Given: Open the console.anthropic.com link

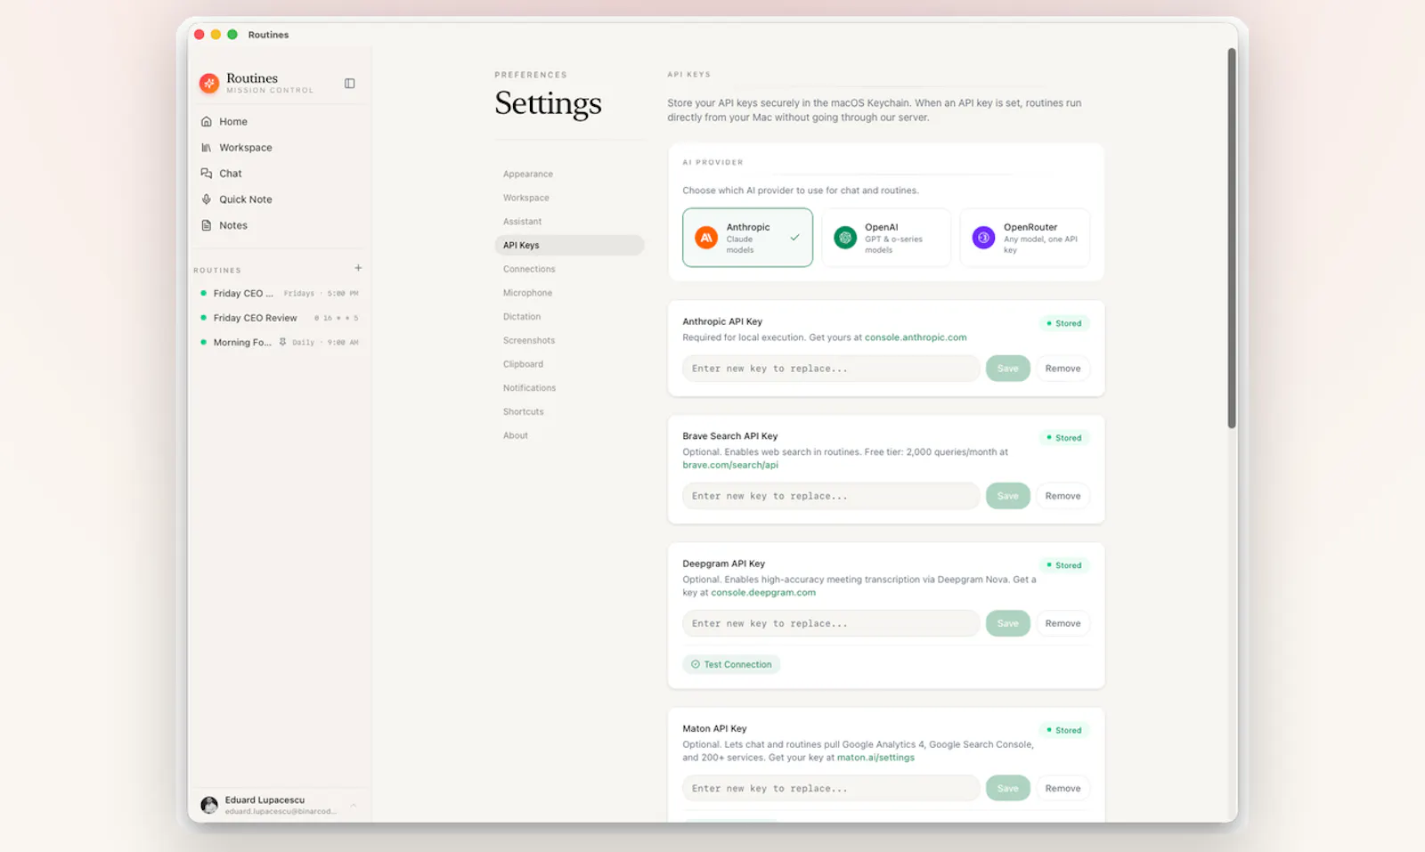Looking at the screenshot, I should pos(916,338).
